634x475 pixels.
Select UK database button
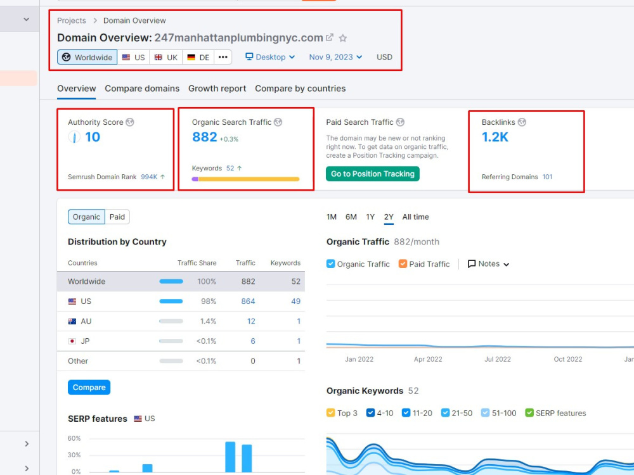point(165,57)
